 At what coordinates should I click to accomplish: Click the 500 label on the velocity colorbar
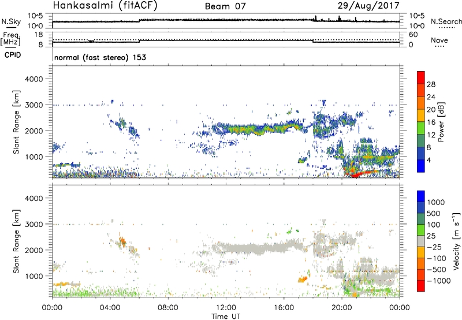tap(434, 213)
